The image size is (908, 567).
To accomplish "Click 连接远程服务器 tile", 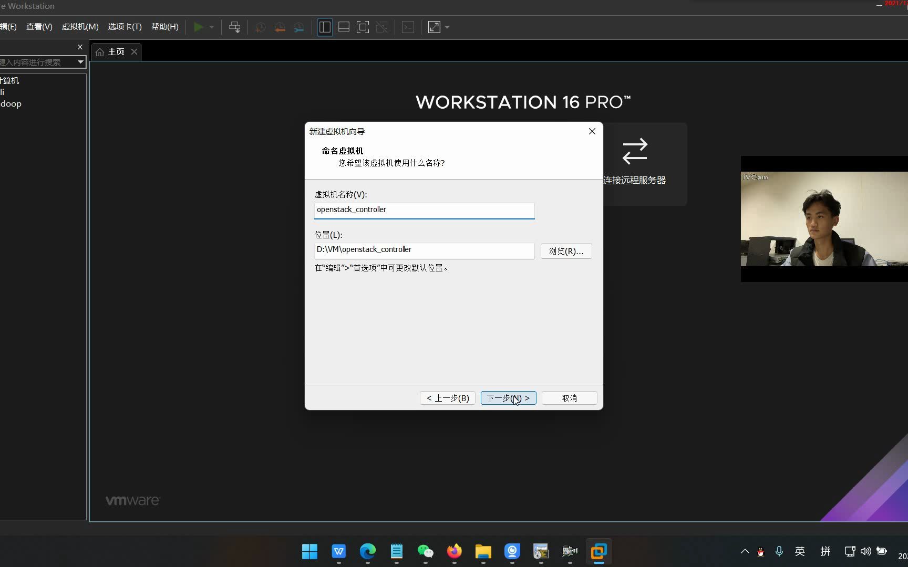I will point(634,163).
